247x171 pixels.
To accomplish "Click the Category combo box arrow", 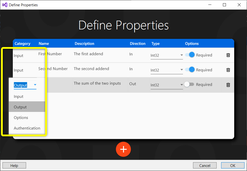I will tap(35, 85).
